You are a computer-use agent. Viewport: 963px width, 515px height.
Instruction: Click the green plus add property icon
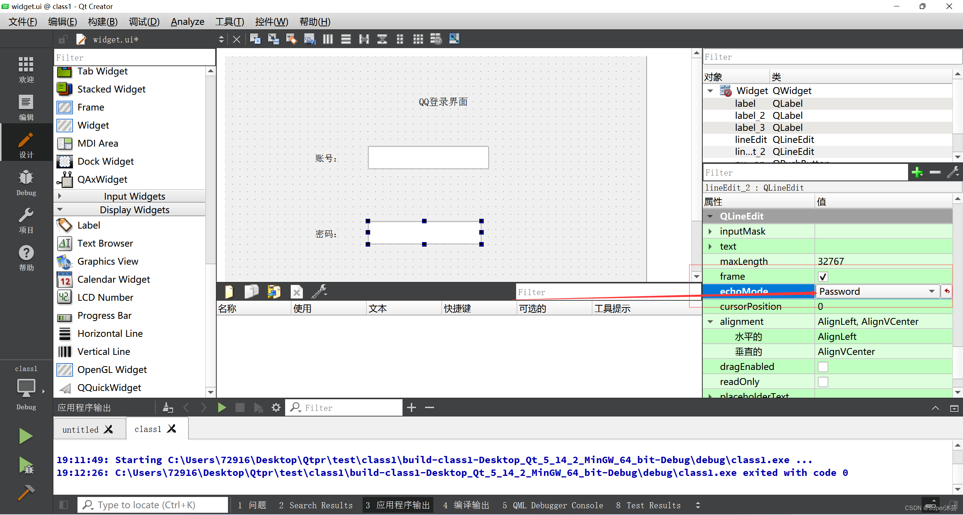917,173
